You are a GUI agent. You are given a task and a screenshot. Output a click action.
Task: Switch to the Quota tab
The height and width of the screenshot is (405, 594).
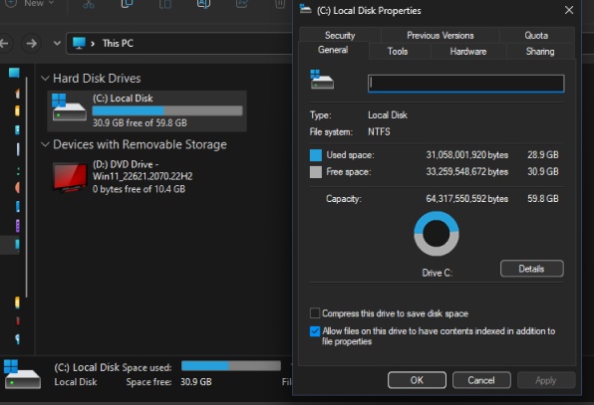pyautogui.click(x=536, y=35)
